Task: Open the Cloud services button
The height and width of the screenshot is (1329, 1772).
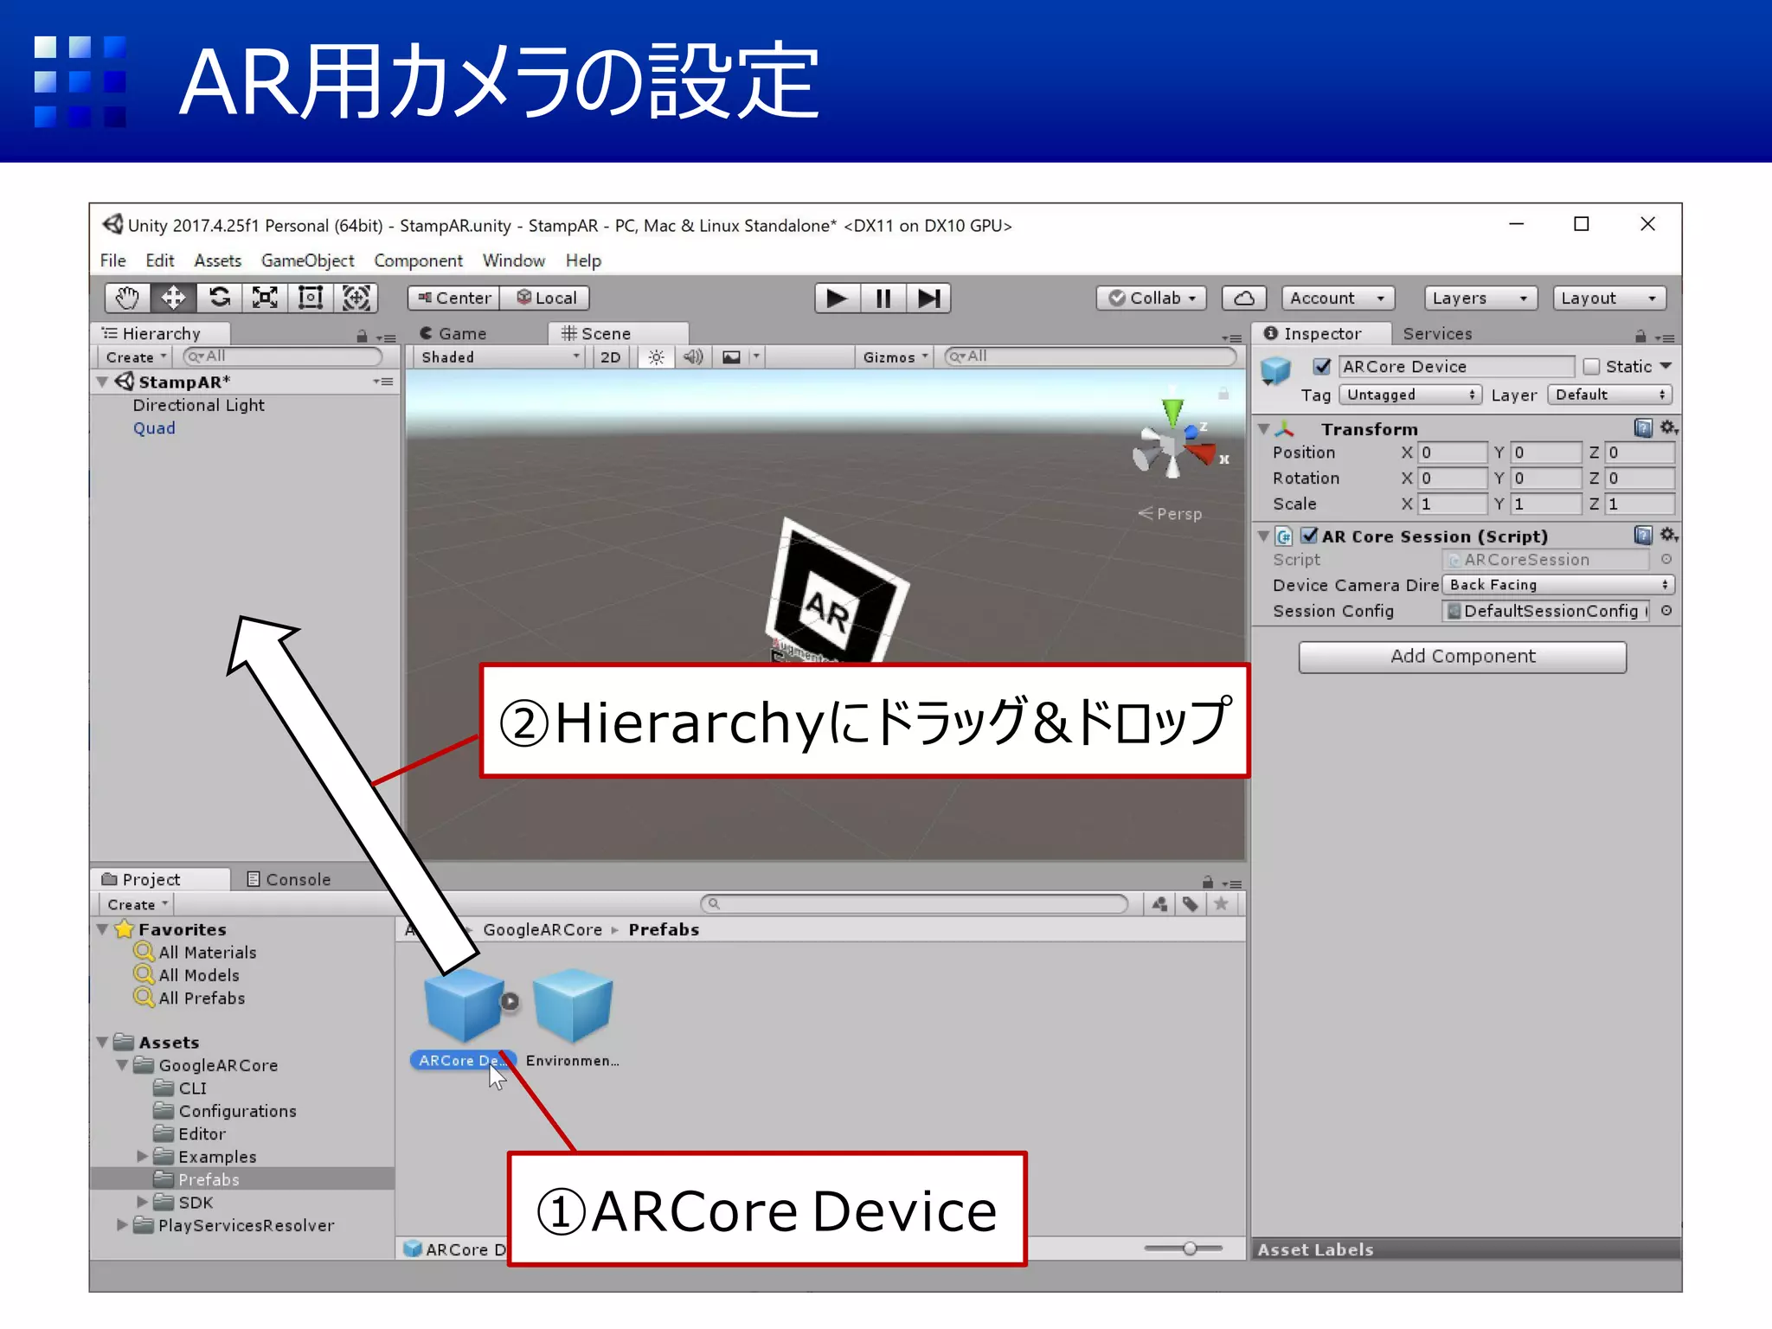Action: pyautogui.click(x=1244, y=298)
